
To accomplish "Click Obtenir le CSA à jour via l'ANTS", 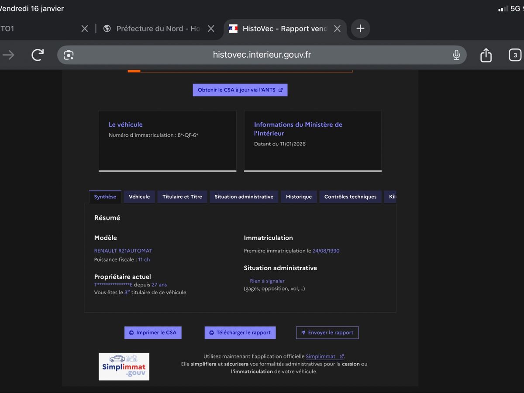I will 240,90.
